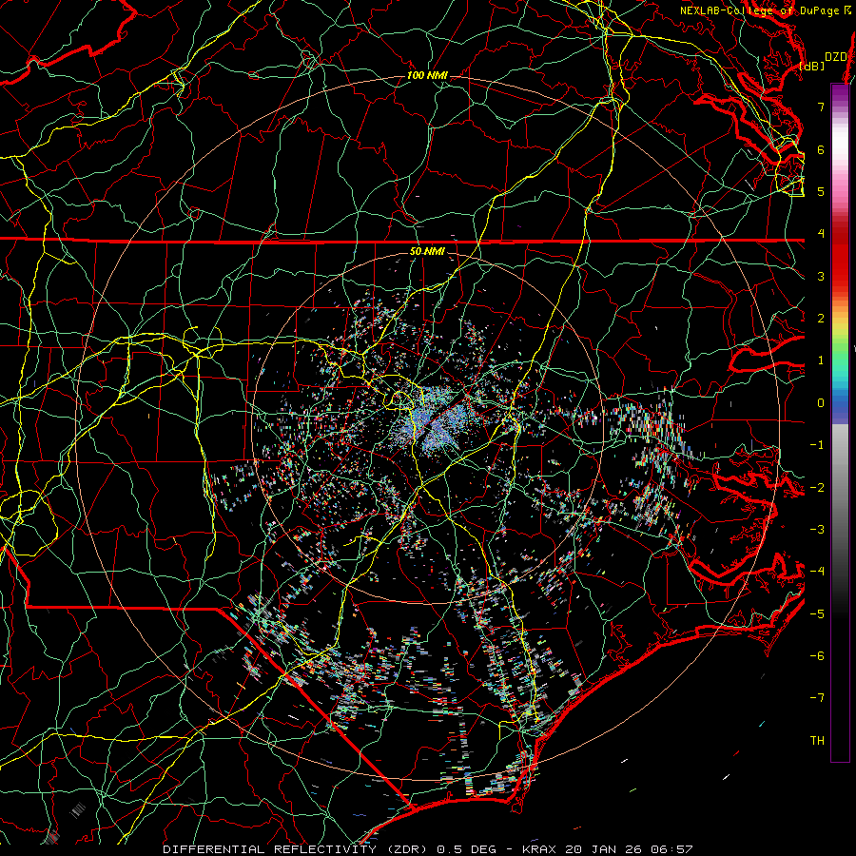Click the 0.5 DEG elevation angle text
856x856 pixels.
(467, 849)
